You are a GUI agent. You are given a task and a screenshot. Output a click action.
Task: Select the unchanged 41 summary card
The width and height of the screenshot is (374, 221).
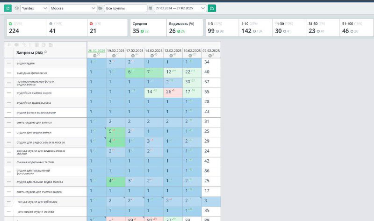coord(67,28)
